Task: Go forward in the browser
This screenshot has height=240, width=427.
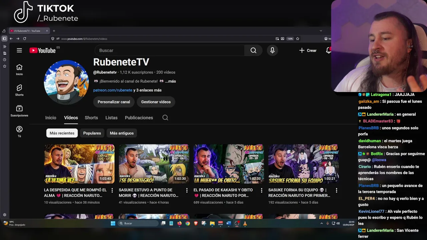Action: tap(18, 39)
